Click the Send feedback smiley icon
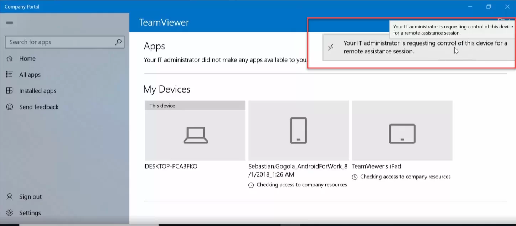Image resolution: width=516 pixels, height=226 pixels. pyautogui.click(x=10, y=107)
